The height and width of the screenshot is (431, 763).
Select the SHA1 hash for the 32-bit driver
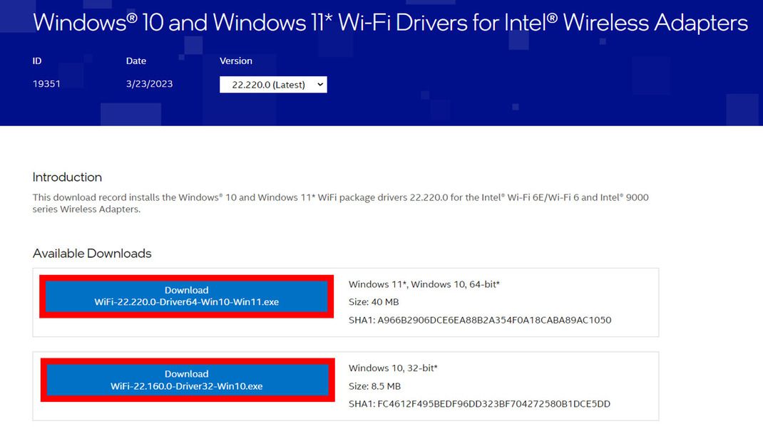click(478, 403)
